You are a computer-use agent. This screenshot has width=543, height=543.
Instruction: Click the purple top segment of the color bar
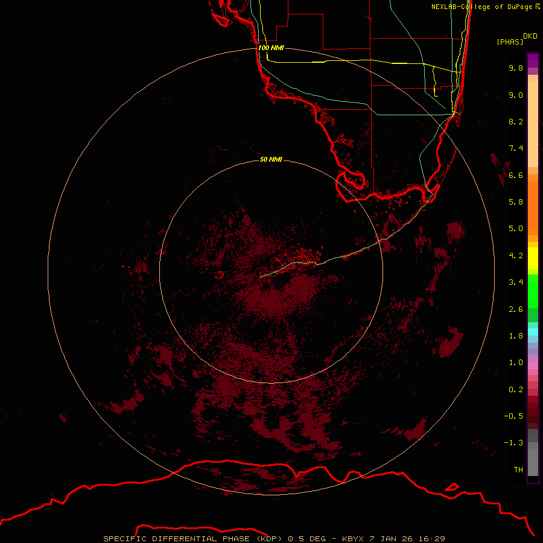[x=533, y=60]
